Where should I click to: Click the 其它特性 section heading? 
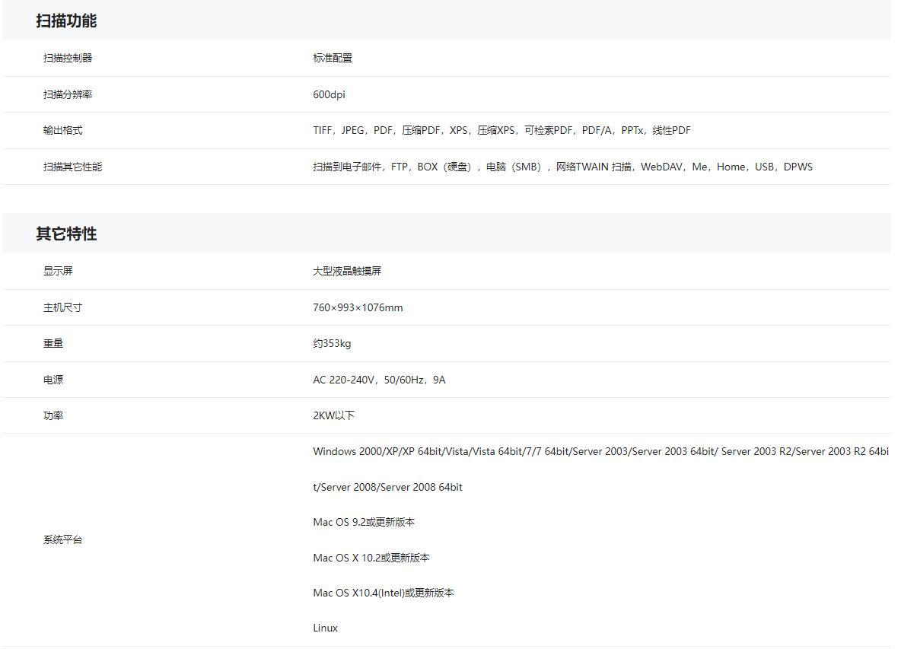point(66,234)
